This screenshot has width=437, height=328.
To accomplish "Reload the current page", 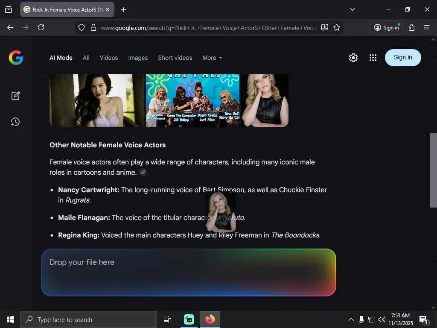I will (41, 27).
